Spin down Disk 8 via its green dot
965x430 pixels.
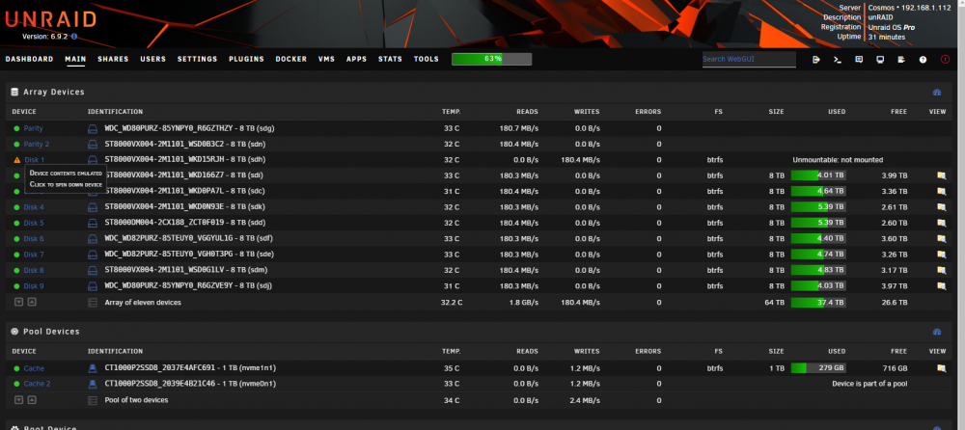pyautogui.click(x=16, y=270)
